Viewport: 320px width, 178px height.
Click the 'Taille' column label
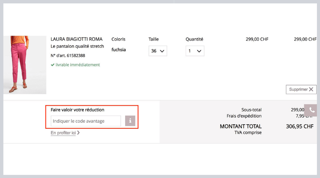coord(153,39)
